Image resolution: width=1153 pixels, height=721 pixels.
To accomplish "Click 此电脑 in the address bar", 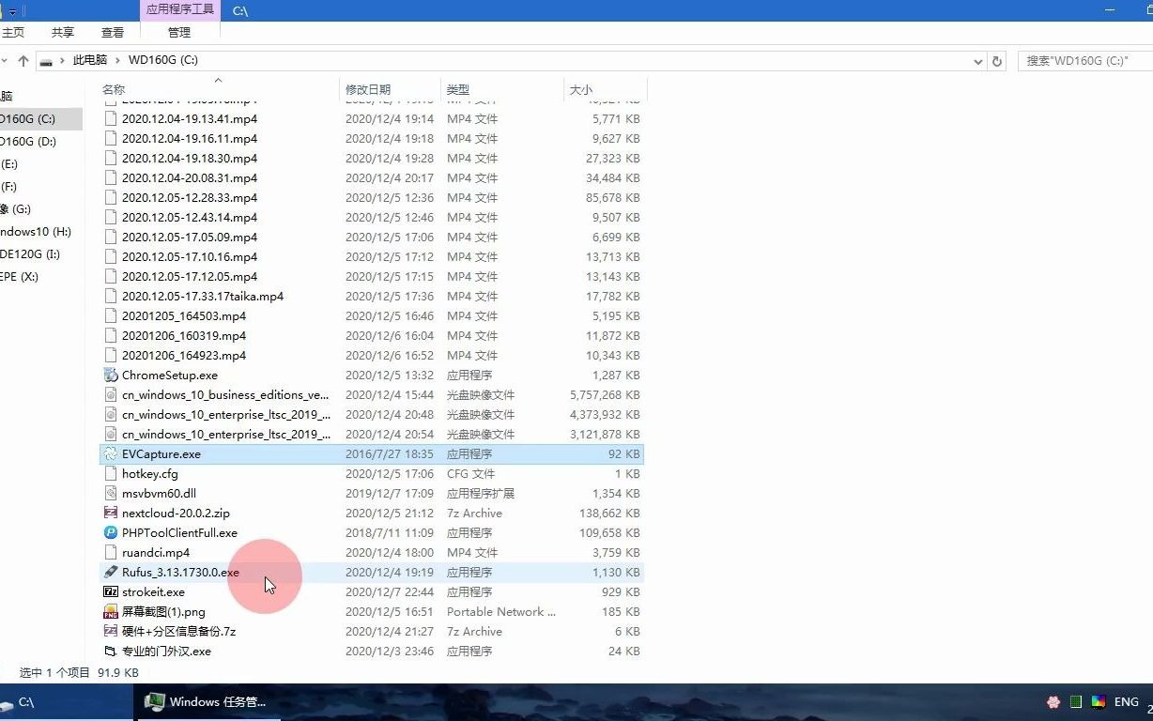I will pyautogui.click(x=89, y=59).
